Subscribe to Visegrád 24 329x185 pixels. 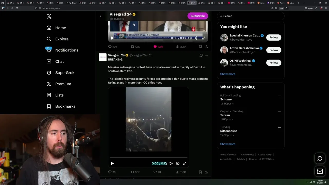point(198,16)
